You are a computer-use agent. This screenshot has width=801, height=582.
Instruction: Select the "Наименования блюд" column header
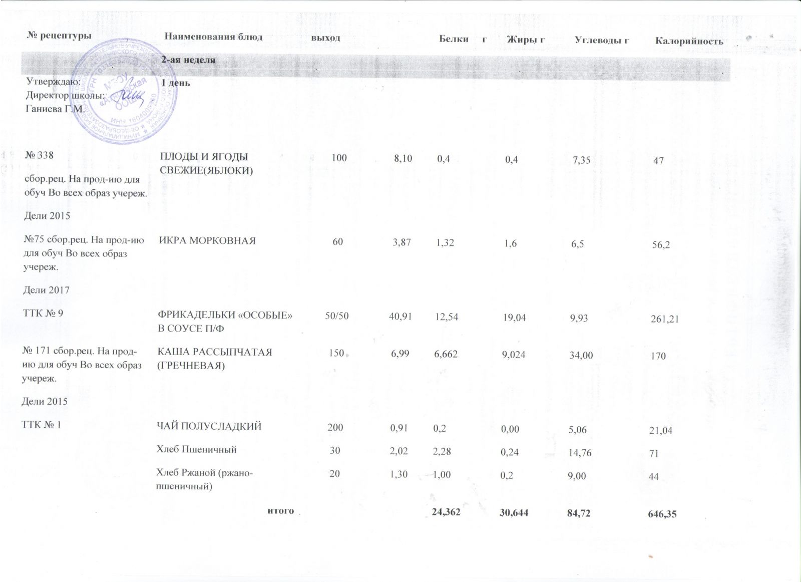(214, 37)
